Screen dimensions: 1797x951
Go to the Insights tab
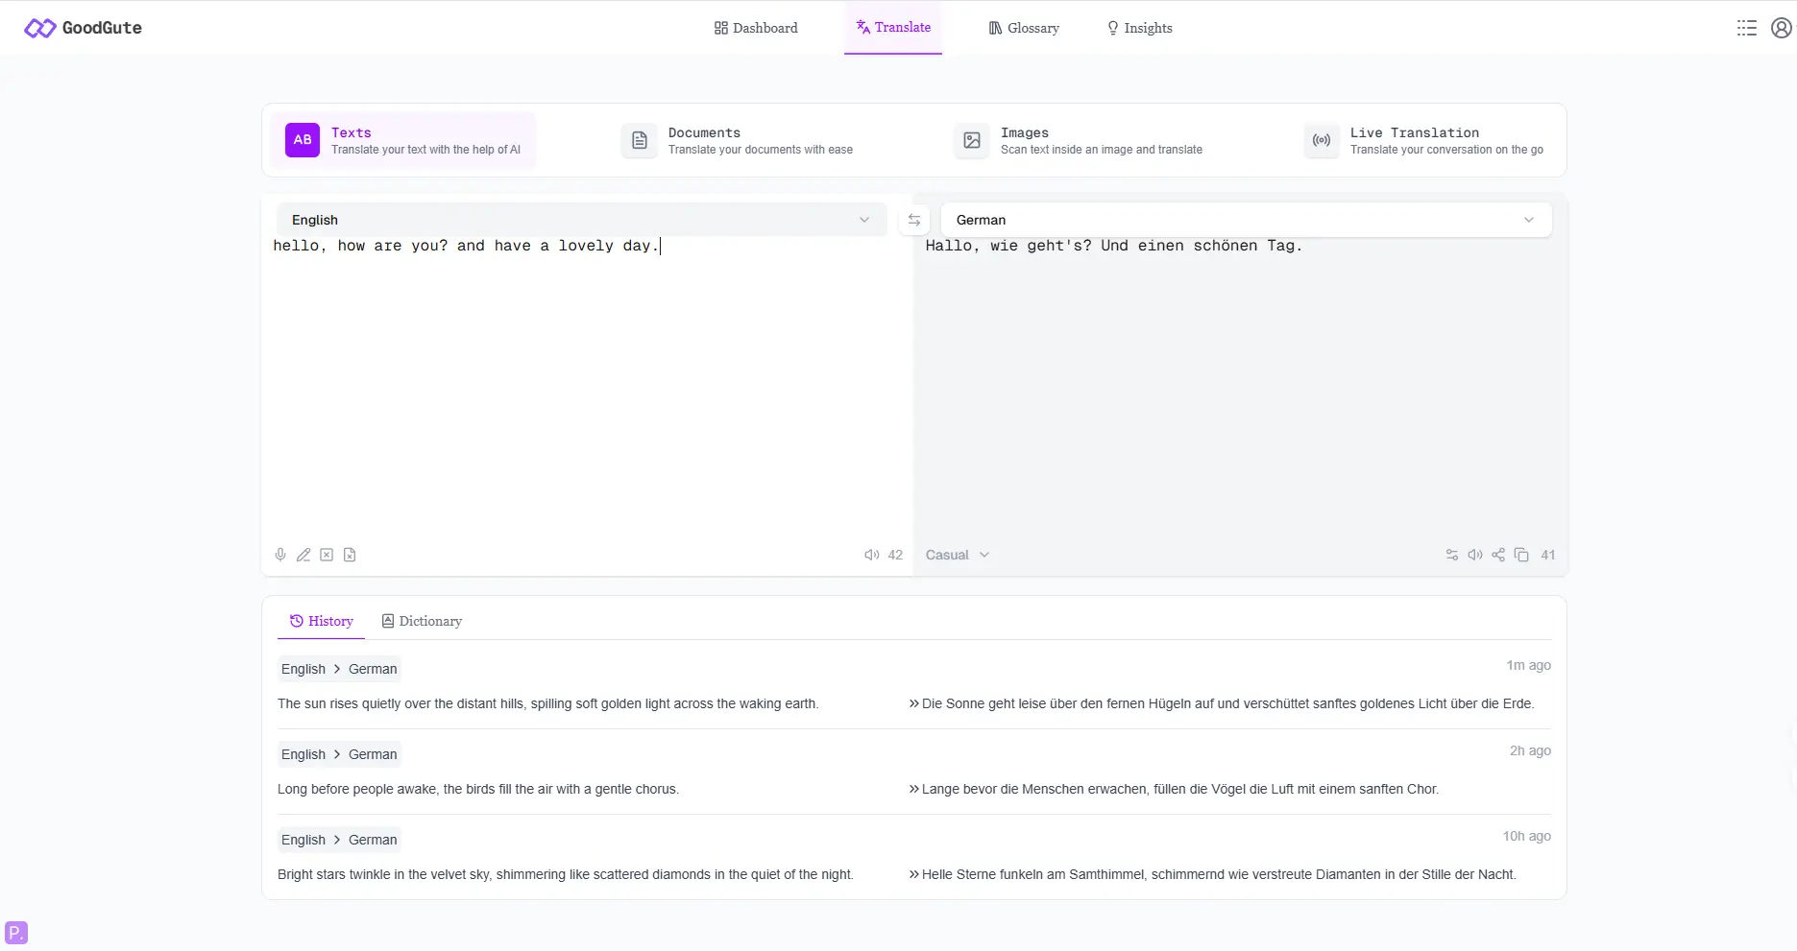1139,28
